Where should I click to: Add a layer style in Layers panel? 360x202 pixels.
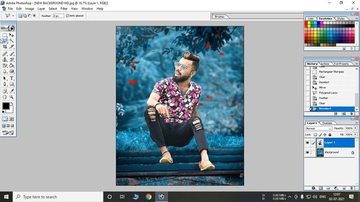pyautogui.click(x=313, y=188)
